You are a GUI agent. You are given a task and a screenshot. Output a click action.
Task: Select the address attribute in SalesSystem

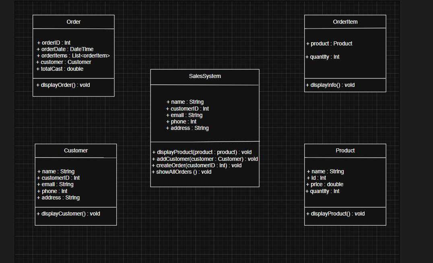point(187,128)
